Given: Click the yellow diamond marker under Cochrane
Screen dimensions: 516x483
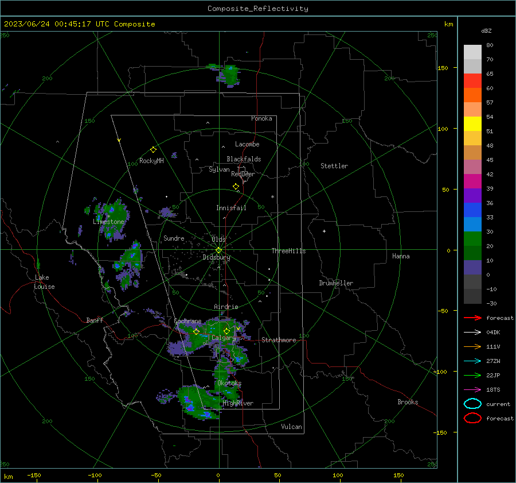Looking at the screenshot, I should pyautogui.click(x=196, y=332).
